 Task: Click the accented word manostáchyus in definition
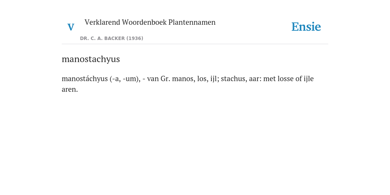click(85, 79)
